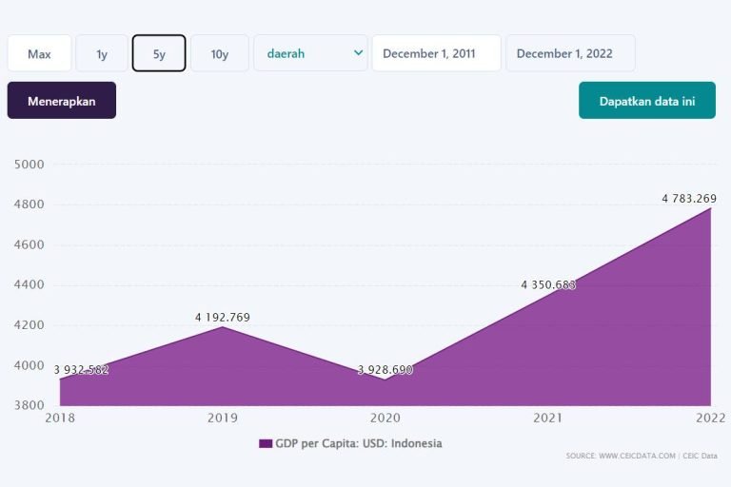Screen dimensions: 731x487
Task: Click the December 1, 2011 start date field
Action: (x=436, y=53)
